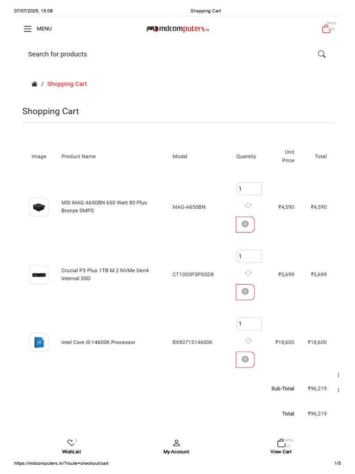Viewport: 355px width, 474px height.
Task: Edit quantity box for Crucial P3 Plus
Action: (x=249, y=256)
